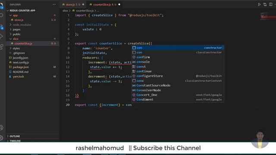Choose 'conc' classConstructorContext suggestion
276x155 pixels.
coord(178,81)
